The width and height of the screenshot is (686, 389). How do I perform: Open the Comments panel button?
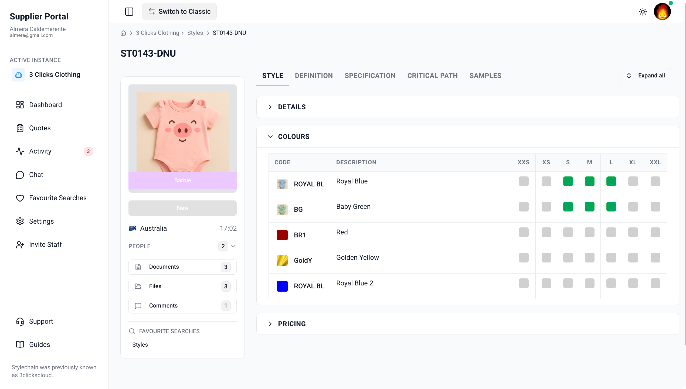pos(182,306)
